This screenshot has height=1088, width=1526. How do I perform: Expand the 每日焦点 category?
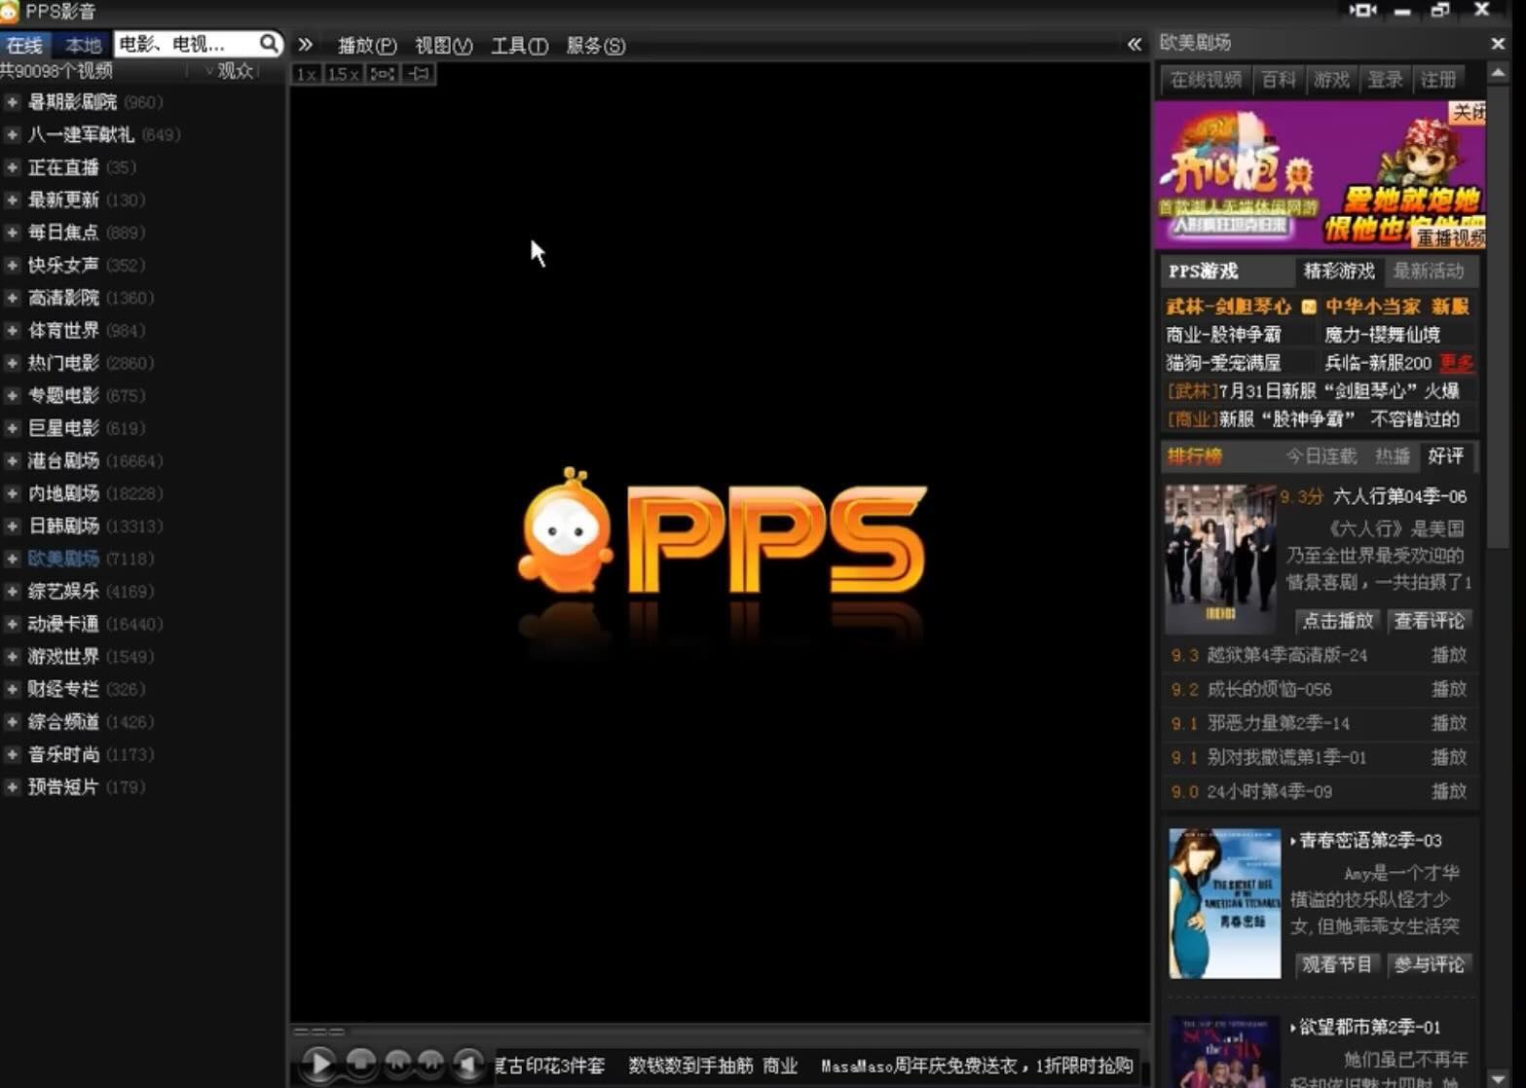pyautogui.click(x=12, y=233)
